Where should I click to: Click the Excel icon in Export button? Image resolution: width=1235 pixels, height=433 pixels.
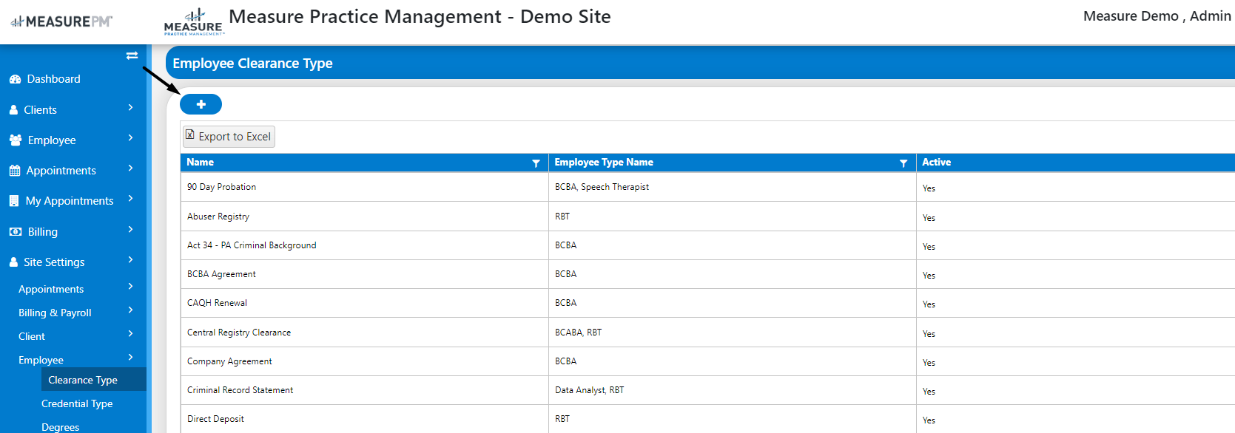pos(190,135)
